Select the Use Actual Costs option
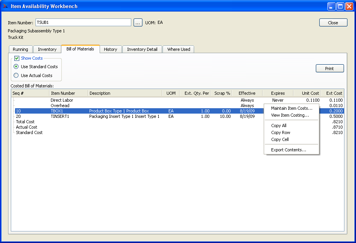The width and height of the screenshot is (356, 243). click(16, 75)
